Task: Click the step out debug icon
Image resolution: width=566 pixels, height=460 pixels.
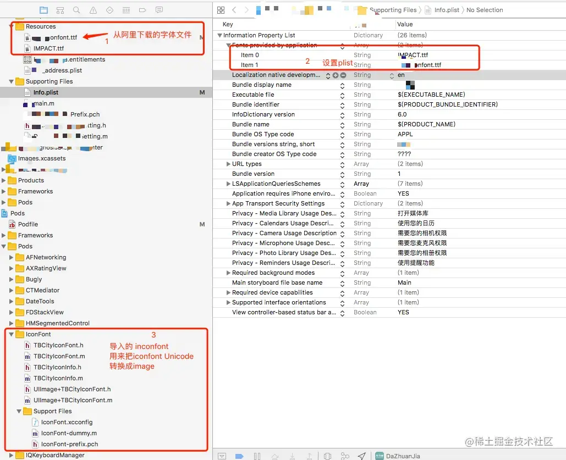Action: (x=310, y=456)
